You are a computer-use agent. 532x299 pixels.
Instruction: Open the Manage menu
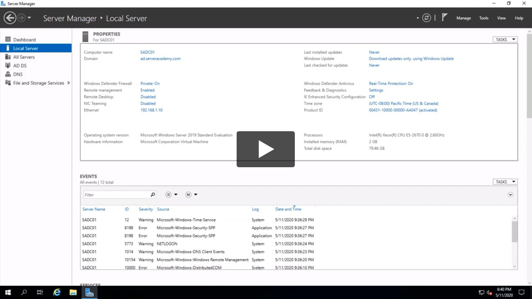463,18
